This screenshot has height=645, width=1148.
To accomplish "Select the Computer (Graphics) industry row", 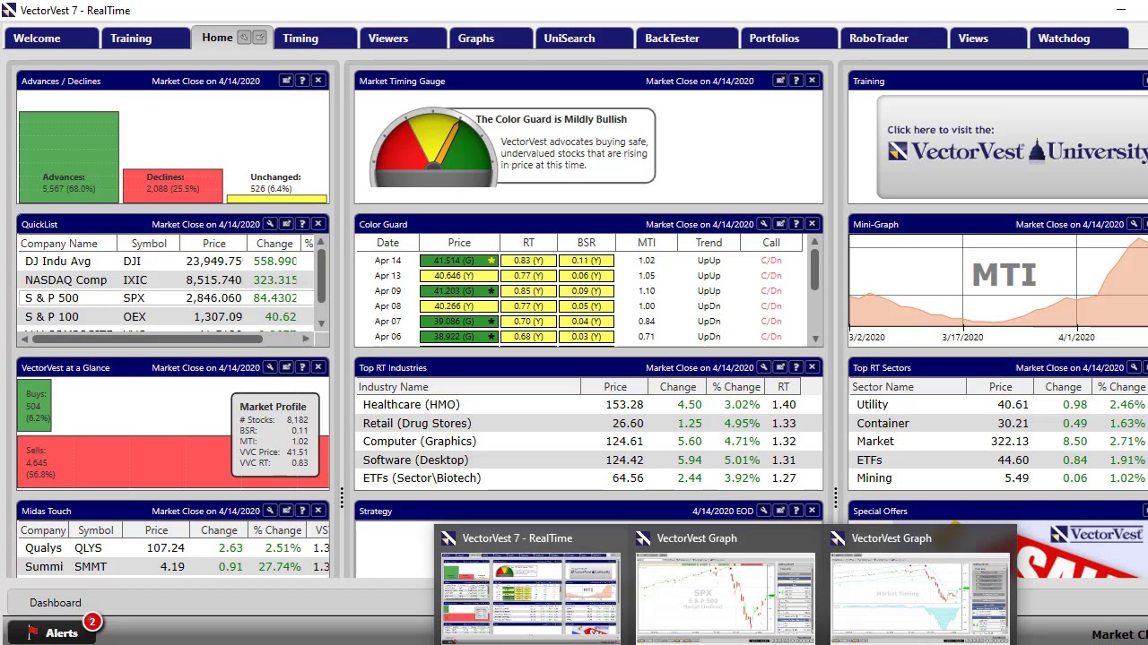I will pyautogui.click(x=589, y=441).
